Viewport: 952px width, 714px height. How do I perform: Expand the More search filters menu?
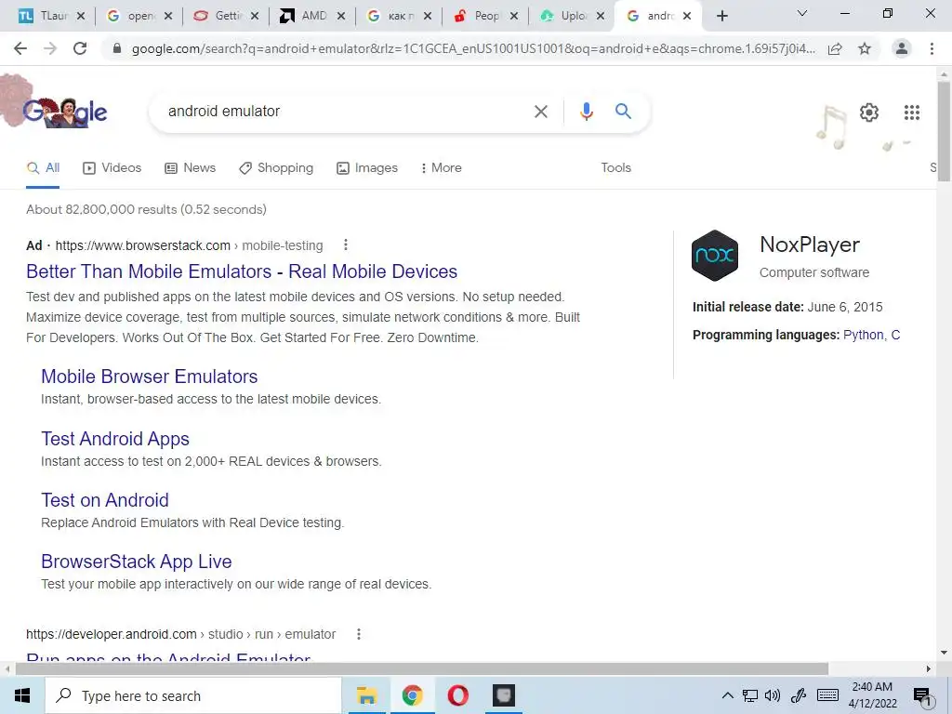pos(442,168)
